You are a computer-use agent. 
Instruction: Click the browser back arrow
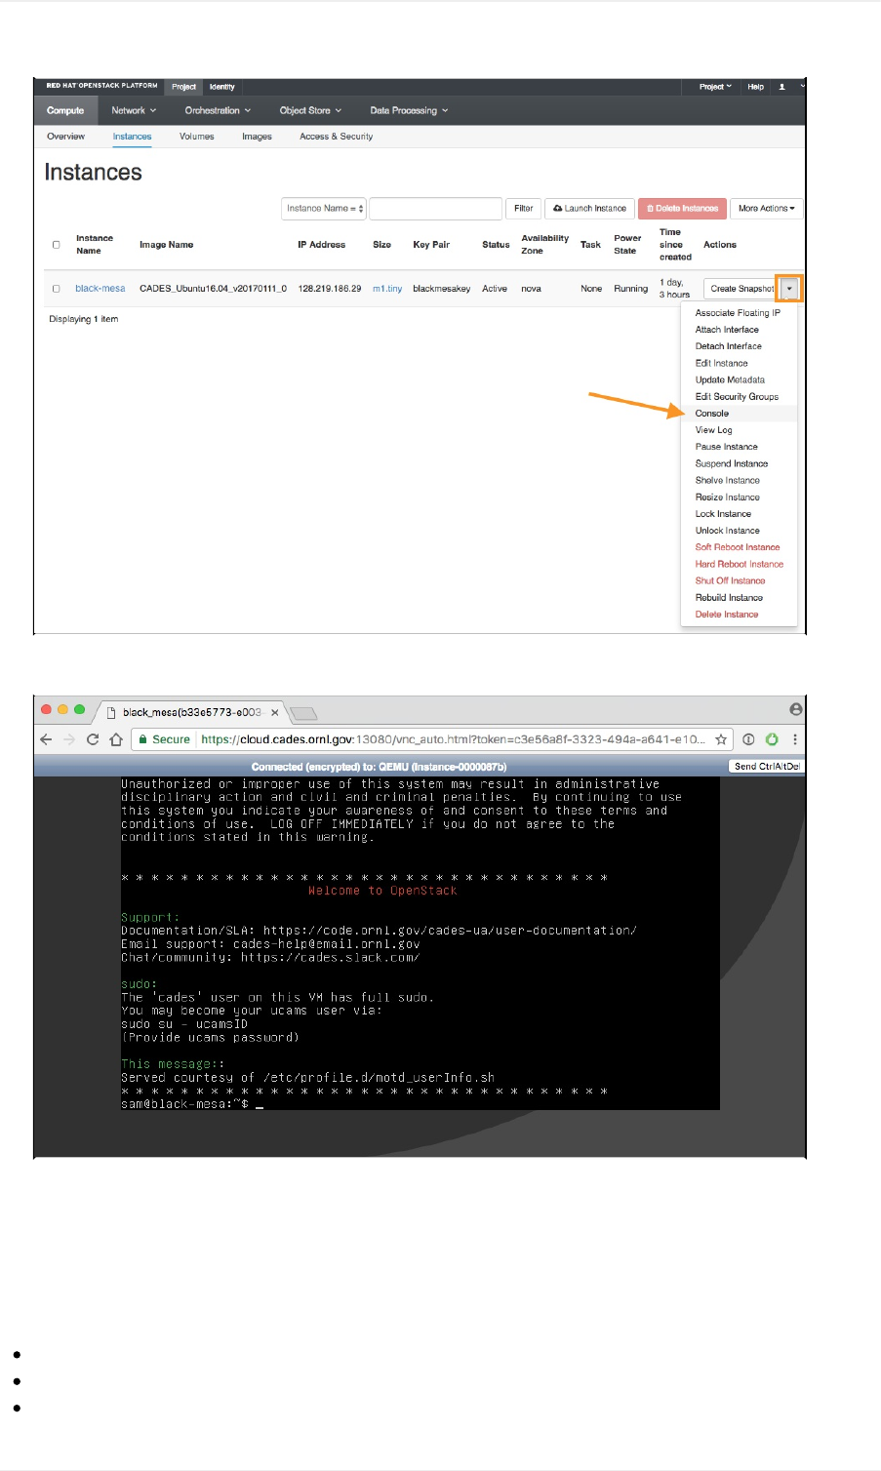click(x=46, y=739)
